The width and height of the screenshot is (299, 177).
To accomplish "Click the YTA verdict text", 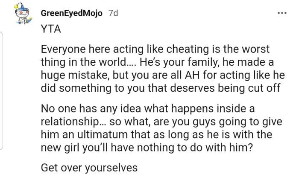I will click(x=51, y=29).
